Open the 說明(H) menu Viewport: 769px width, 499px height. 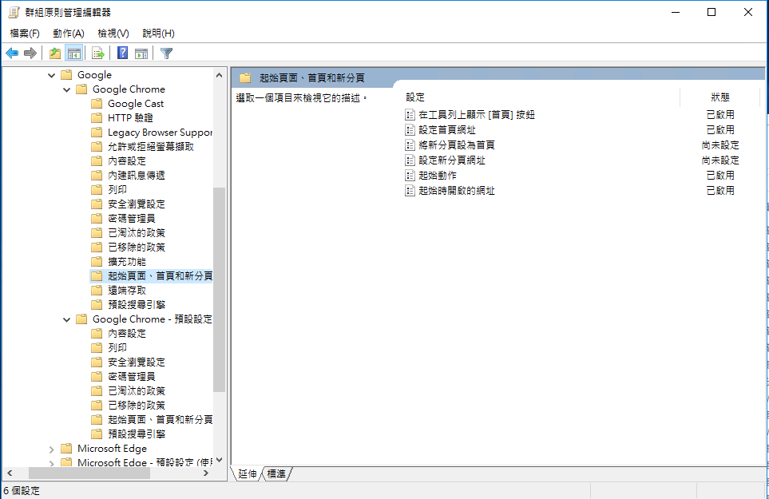coord(158,34)
